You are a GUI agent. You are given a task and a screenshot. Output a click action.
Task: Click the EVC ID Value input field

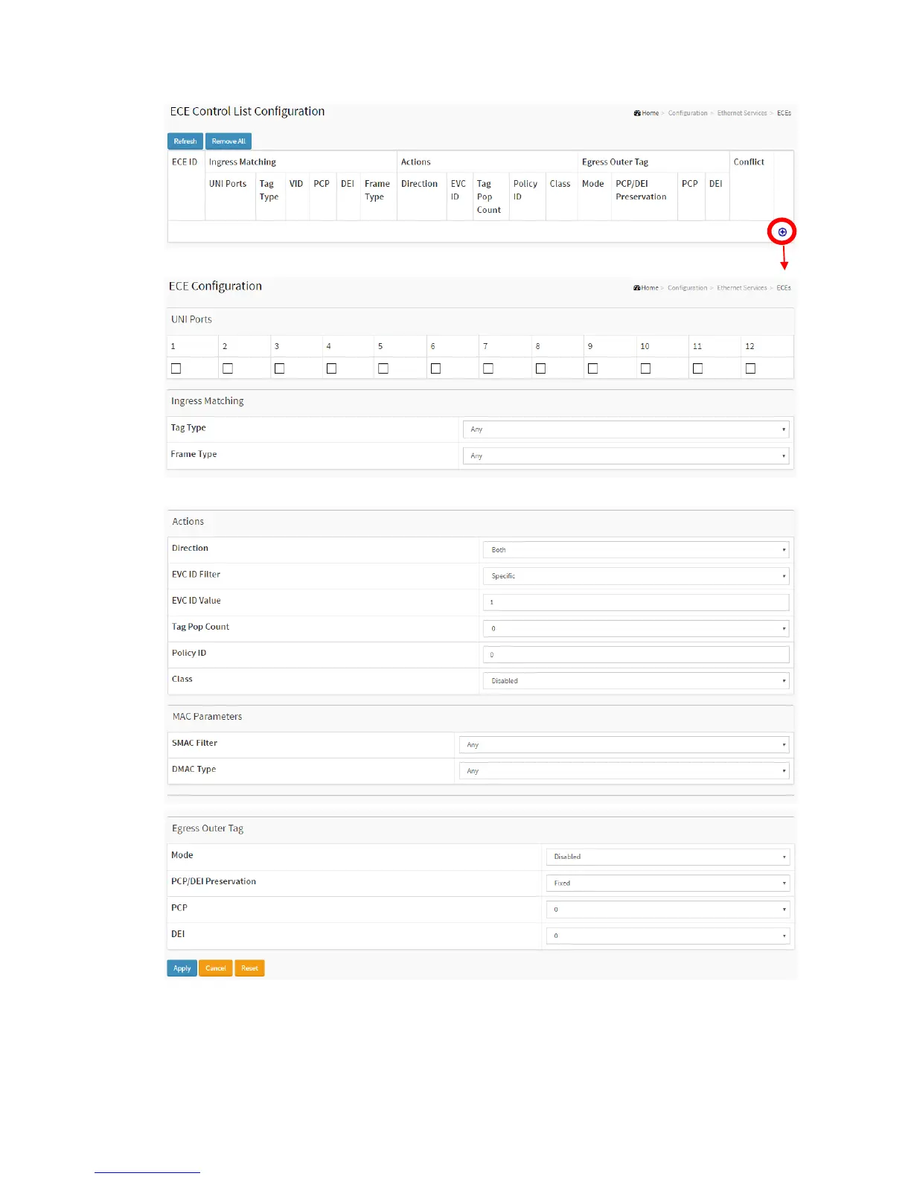pyautogui.click(x=636, y=602)
